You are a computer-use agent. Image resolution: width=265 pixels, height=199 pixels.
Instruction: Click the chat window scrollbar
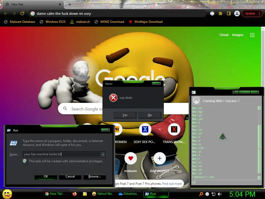tap(259, 143)
